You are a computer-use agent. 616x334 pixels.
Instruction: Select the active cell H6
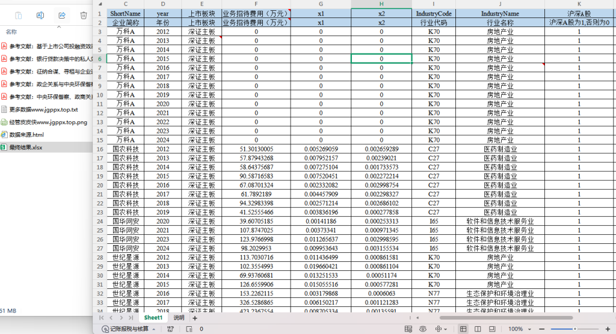coord(381,58)
